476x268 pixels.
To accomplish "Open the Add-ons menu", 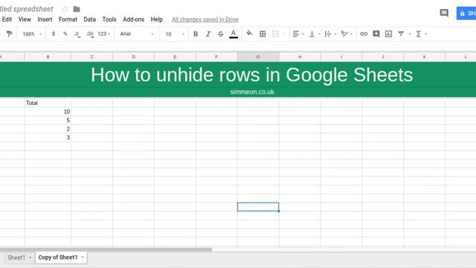I will coord(134,19).
